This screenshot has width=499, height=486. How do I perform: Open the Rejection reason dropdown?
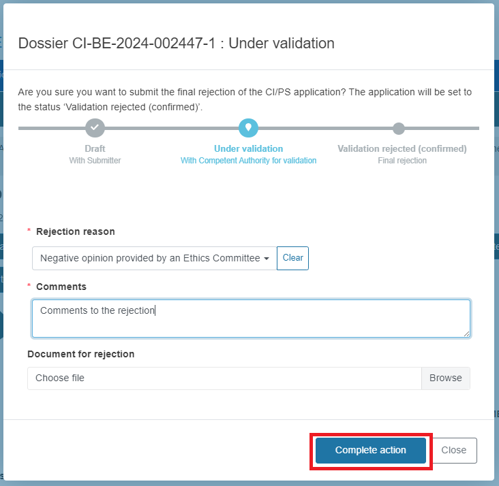coord(154,258)
